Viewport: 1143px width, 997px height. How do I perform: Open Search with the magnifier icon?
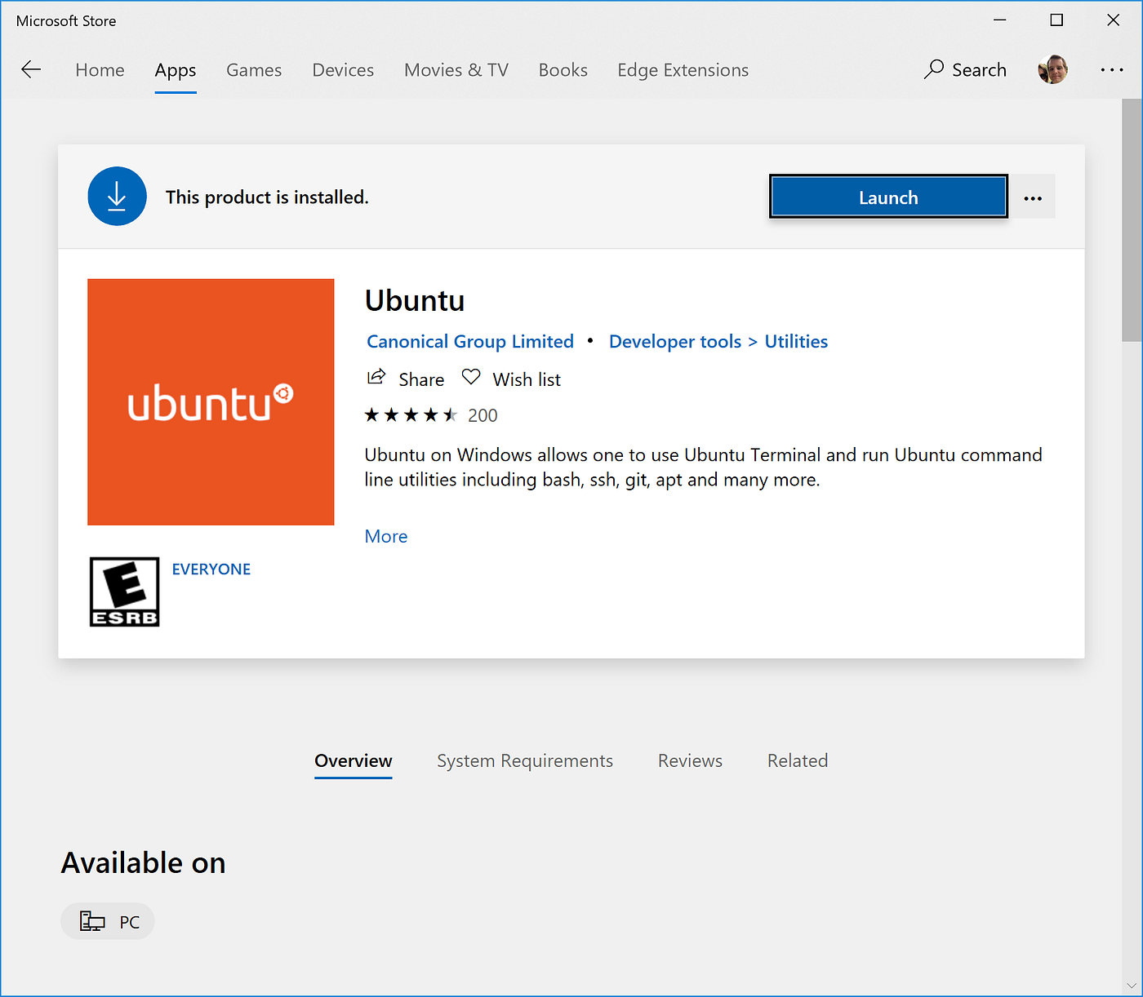965,70
